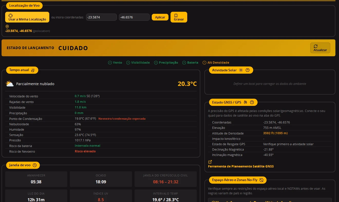Click the CUIDADO launch status text

point(73,48)
